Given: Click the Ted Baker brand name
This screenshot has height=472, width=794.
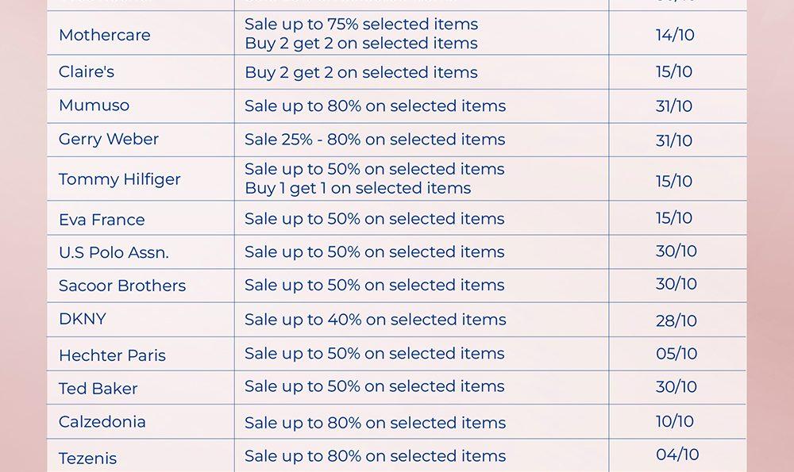Looking at the screenshot, I should [98, 389].
